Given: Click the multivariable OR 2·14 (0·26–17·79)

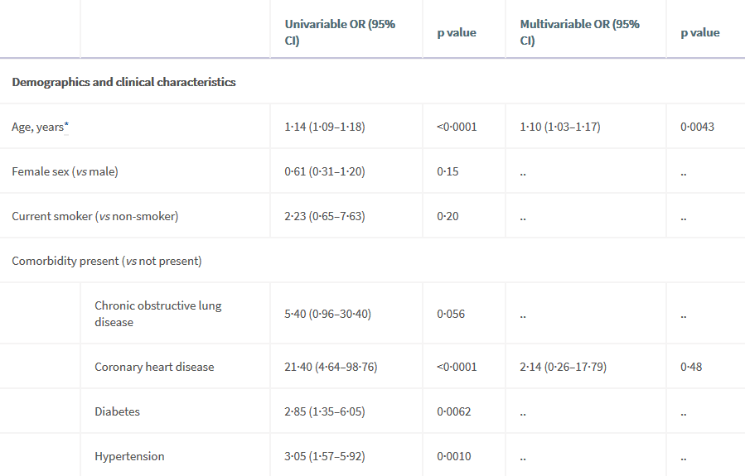Looking at the screenshot, I should pos(564,367).
